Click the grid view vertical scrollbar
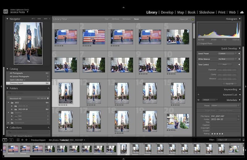The height and width of the screenshot is (160, 247). [194, 31]
